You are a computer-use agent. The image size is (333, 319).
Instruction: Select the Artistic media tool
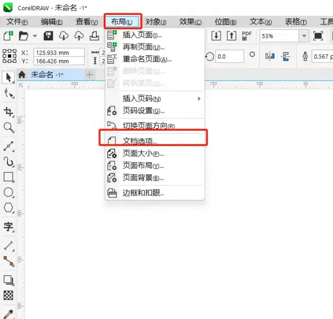[x=9, y=162]
